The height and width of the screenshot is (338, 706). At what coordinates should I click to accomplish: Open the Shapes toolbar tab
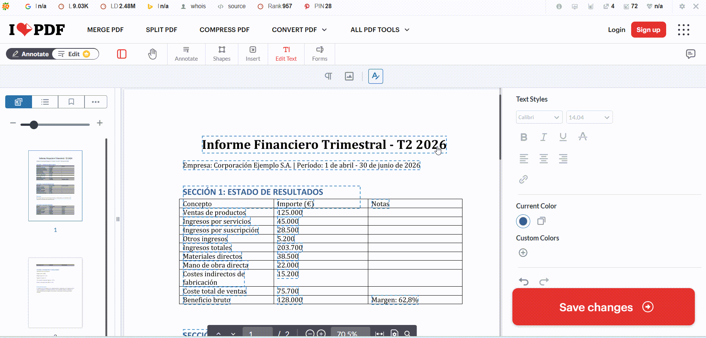pyautogui.click(x=222, y=54)
